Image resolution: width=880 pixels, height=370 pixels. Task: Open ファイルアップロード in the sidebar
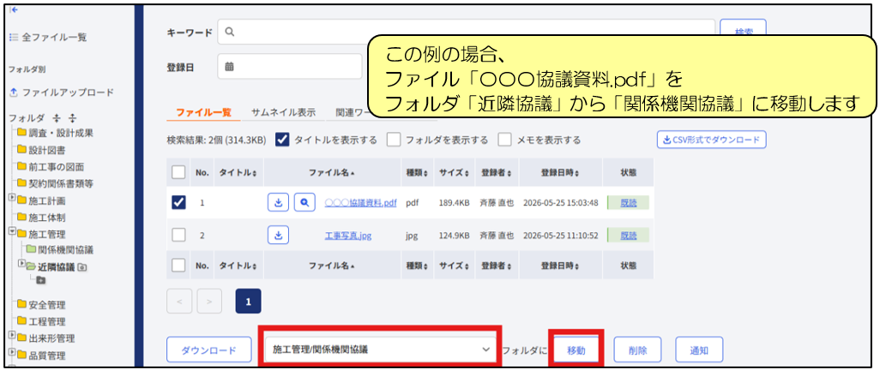[62, 92]
